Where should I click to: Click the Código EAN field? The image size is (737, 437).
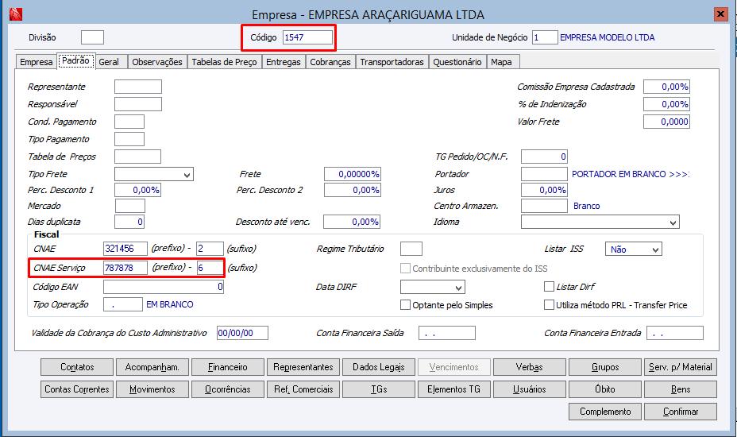[164, 287]
